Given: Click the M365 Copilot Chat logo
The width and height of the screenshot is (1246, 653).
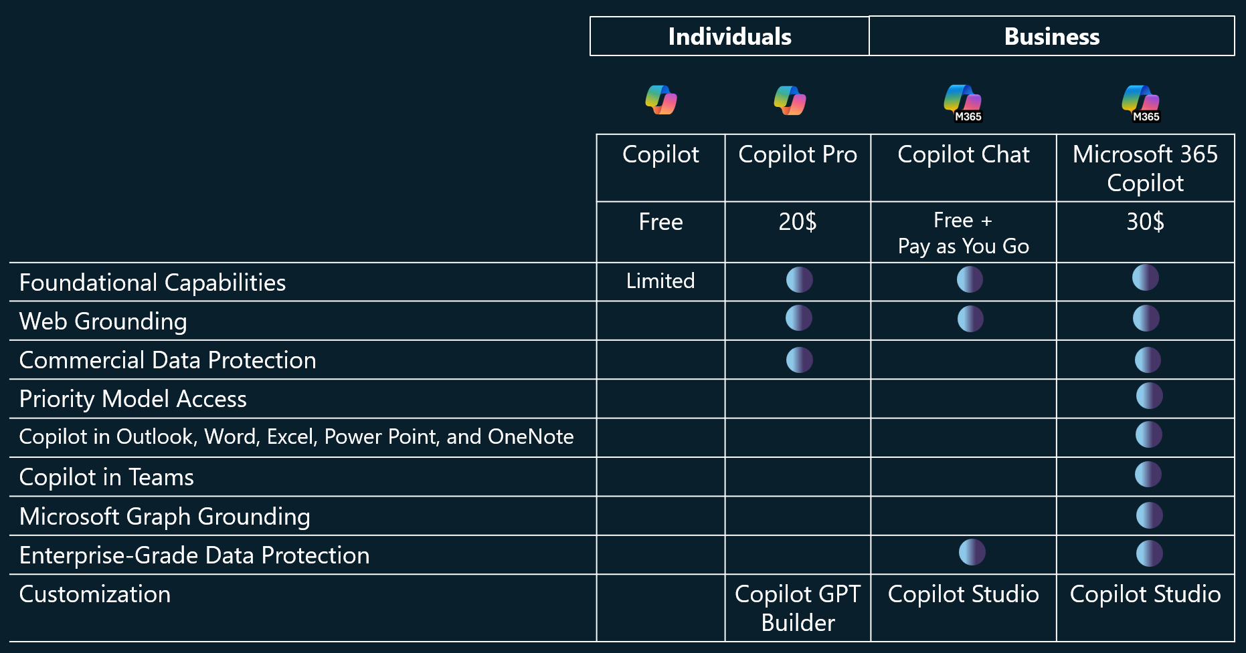Looking at the screenshot, I should tap(963, 103).
